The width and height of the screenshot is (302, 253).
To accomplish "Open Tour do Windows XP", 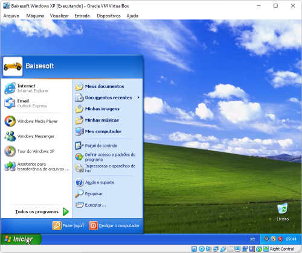I will pos(36,151).
